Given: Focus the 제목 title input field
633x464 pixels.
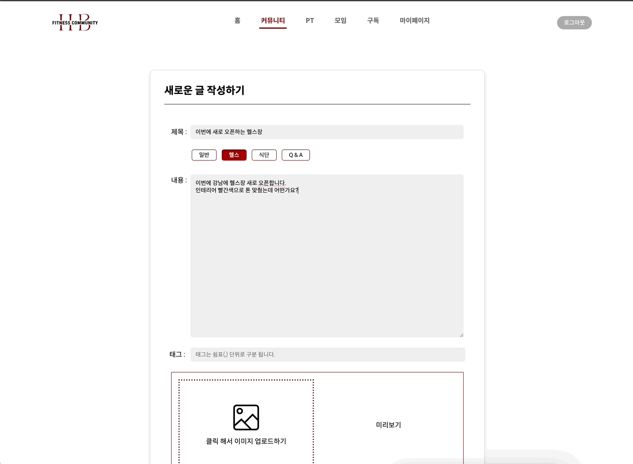Looking at the screenshot, I should click(x=326, y=132).
